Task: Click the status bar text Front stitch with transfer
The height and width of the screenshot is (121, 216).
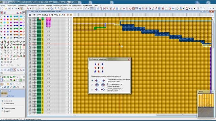Action: pos(21,119)
